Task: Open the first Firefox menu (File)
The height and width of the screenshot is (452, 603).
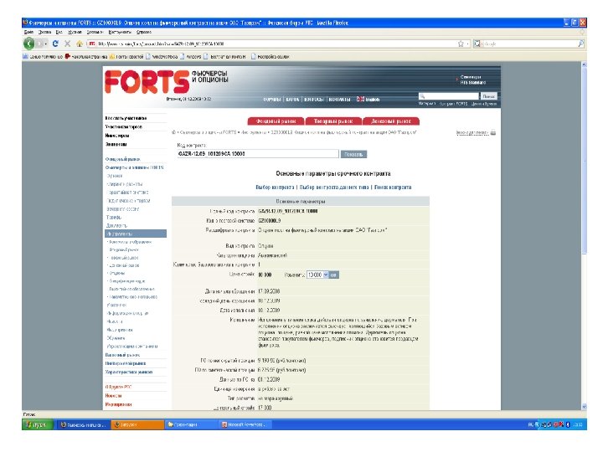Action: [x=28, y=33]
